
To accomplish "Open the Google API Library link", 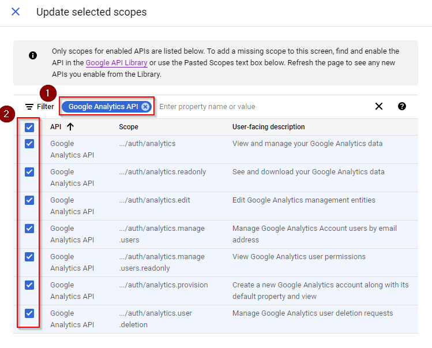I will [117, 63].
